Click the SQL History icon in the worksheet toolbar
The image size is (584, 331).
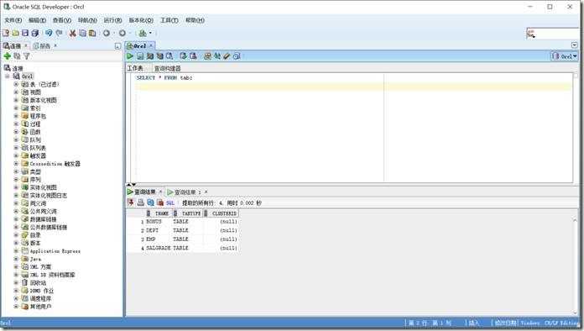(237, 56)
